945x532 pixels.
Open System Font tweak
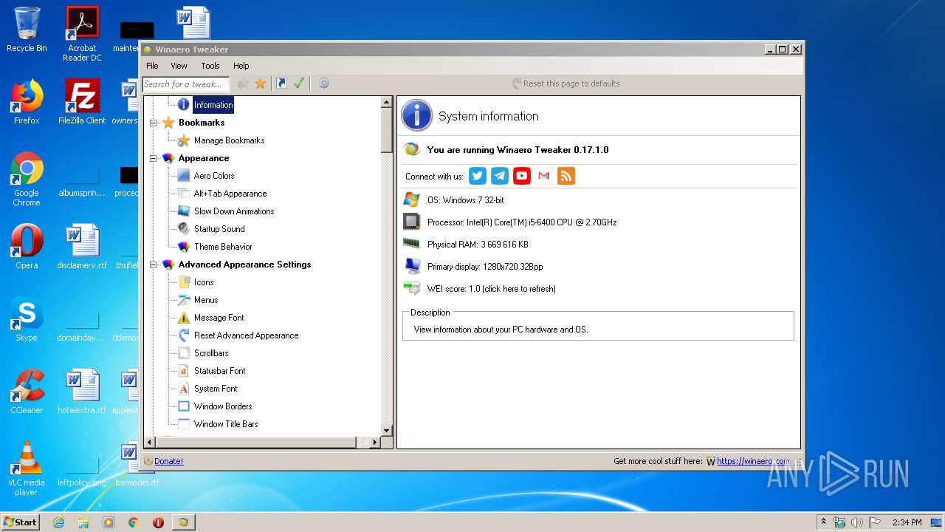216,389
